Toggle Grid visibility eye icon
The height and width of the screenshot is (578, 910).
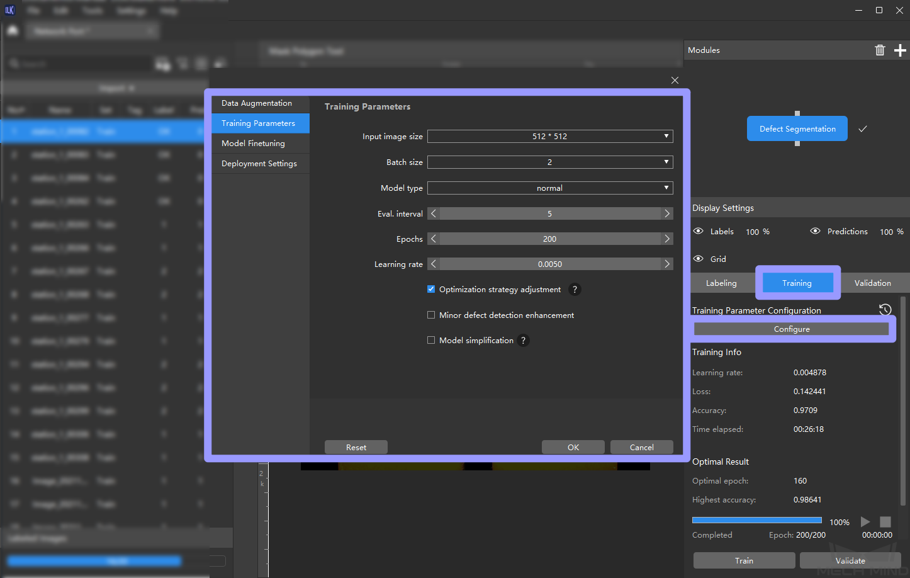698,259
